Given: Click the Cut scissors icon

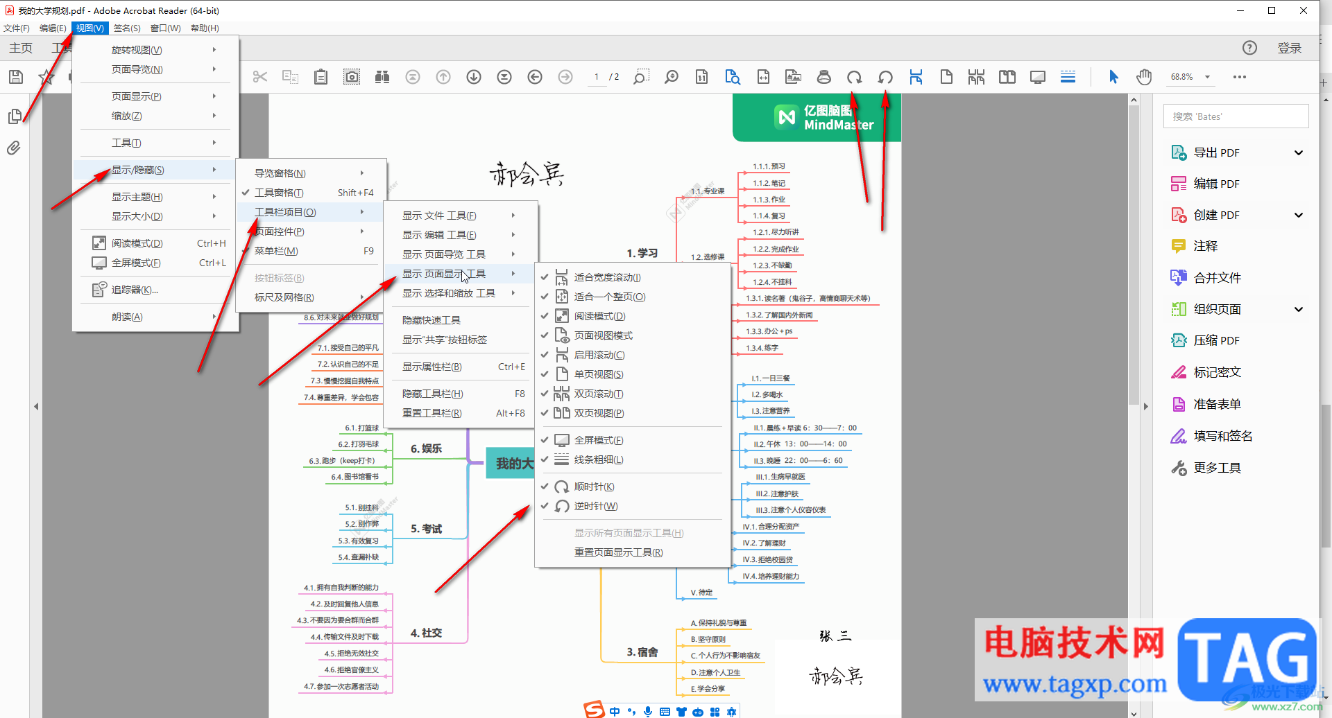Looking at the screenshot, I should [x=260, y=77].
